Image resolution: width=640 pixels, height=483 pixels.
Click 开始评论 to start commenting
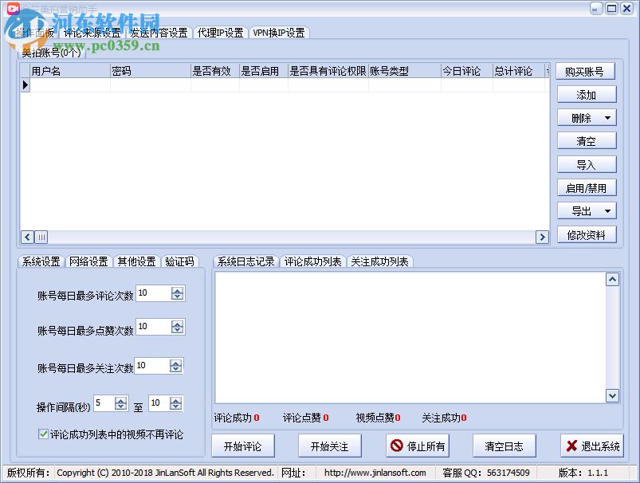pyautogui.click(x=242, y=446)
